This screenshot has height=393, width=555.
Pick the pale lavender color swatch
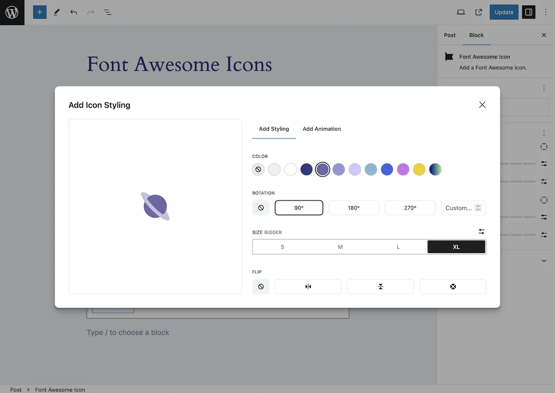355,169
